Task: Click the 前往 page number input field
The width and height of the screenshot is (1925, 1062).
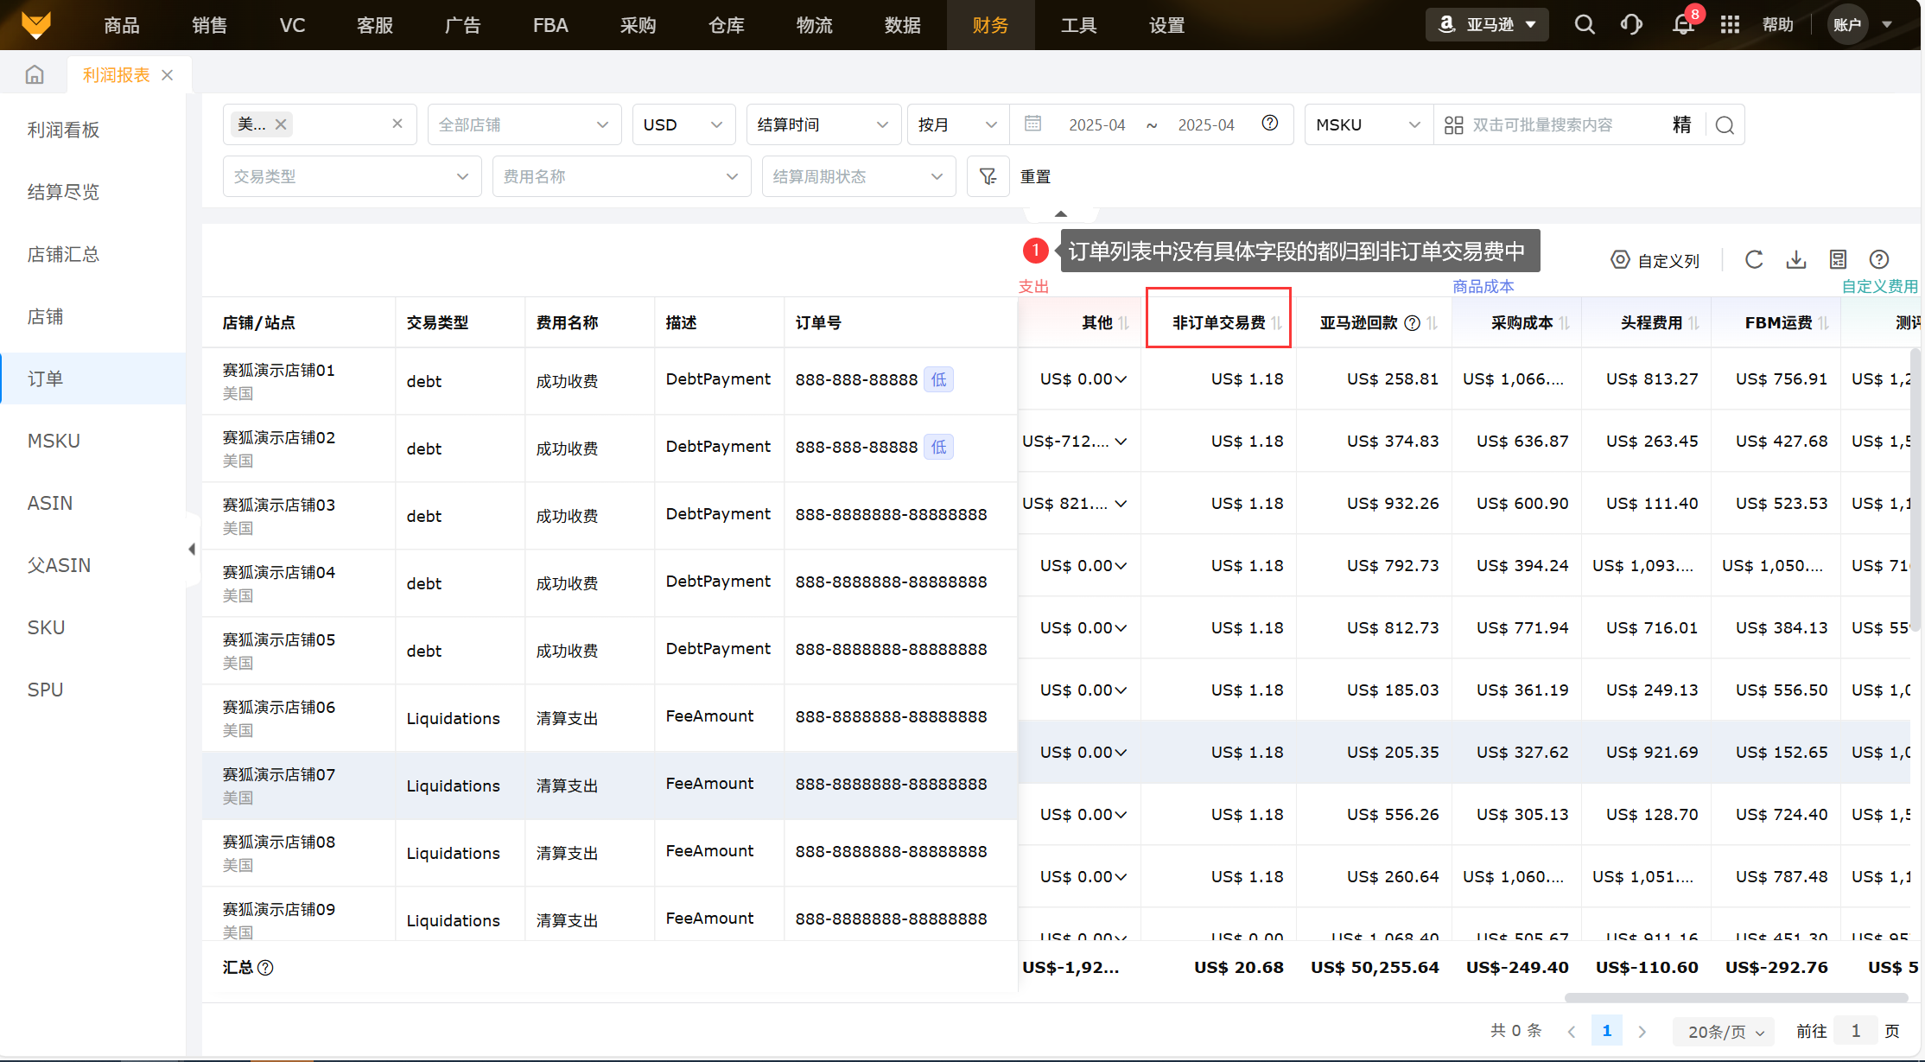Action: click(1856, 1030)
